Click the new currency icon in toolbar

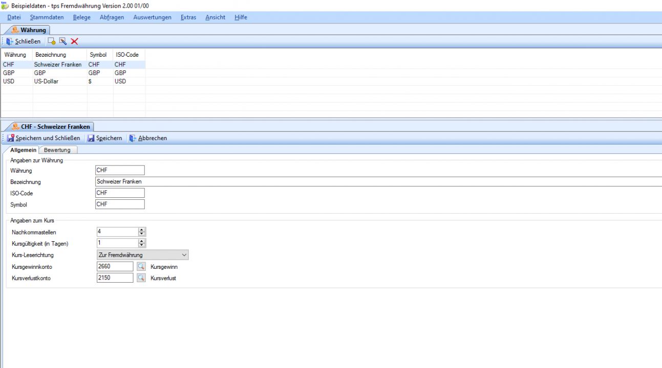52,41
